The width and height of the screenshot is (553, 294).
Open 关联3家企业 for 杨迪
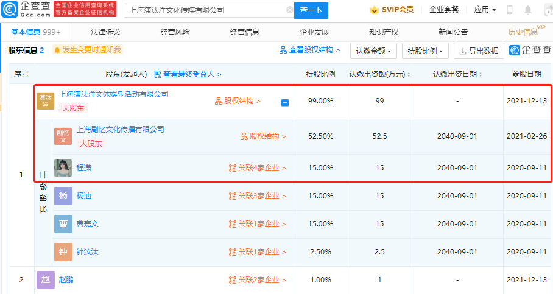pos(257,196)
